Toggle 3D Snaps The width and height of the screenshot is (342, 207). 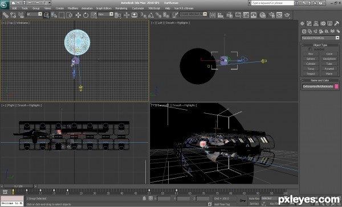pyautogui.click(x=144, y=15)
